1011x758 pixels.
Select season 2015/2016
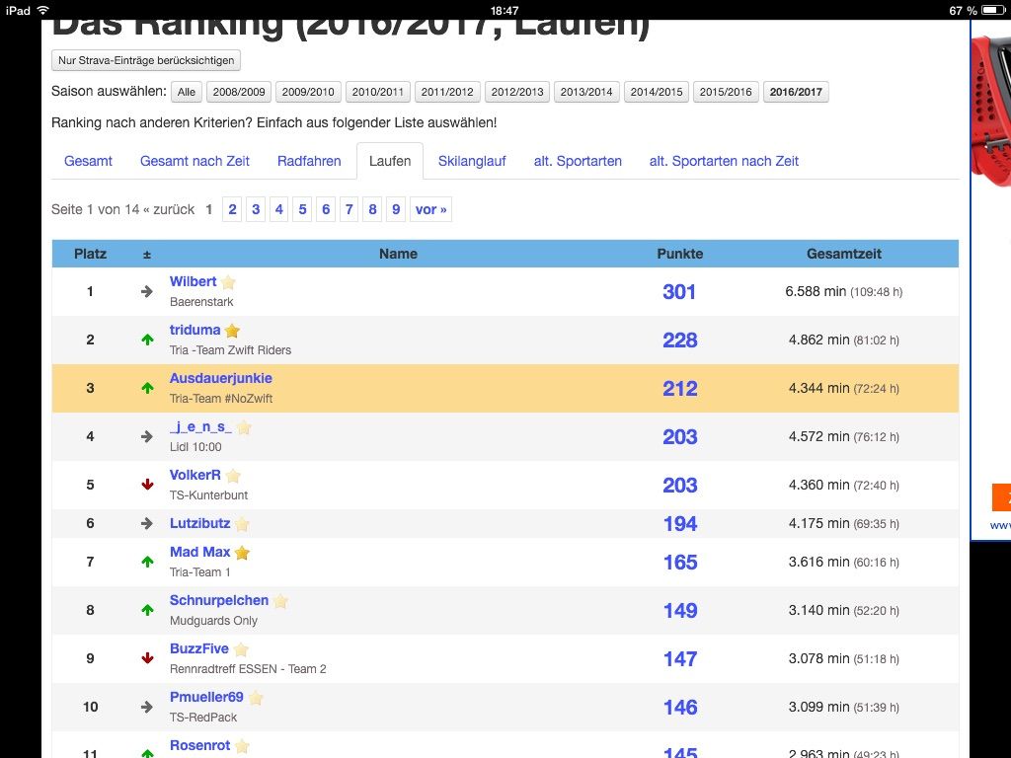(726, 92)
